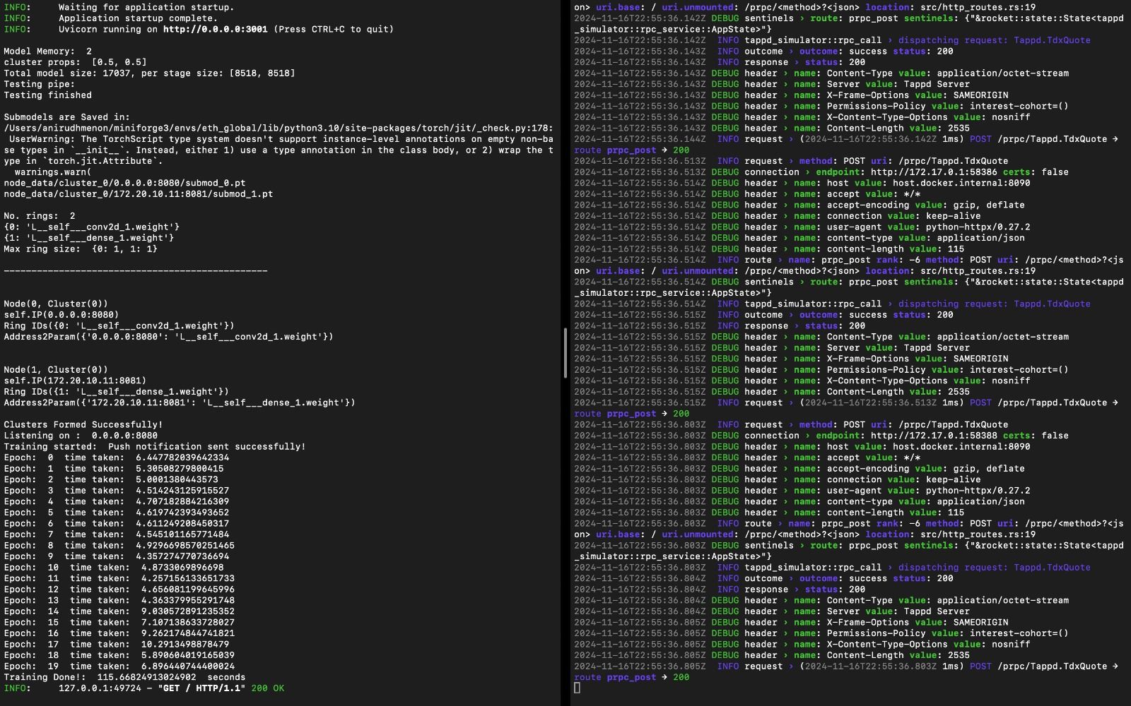Click 'Server value: Tappd Server' at 36.515Z
Screen dimensions: 1131x706
point(881,347)
